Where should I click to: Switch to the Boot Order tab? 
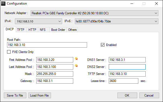58,30
